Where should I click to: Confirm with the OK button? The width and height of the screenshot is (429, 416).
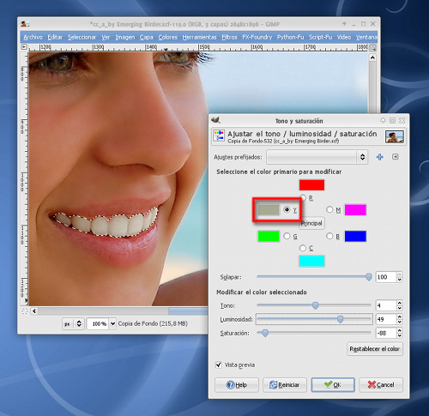tap(333, 385)
